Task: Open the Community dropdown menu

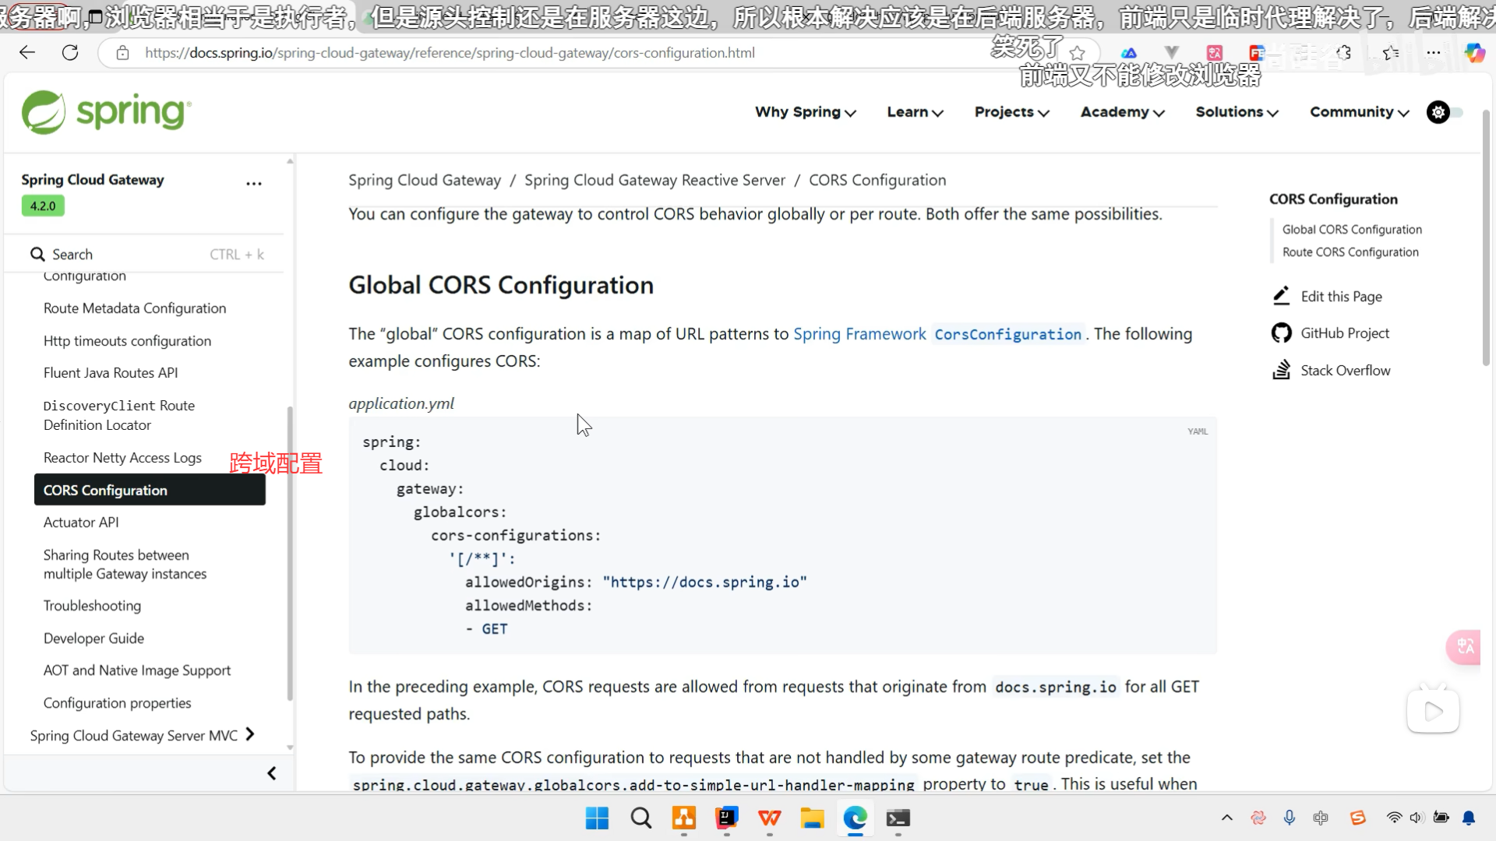Action: tap(1359, 112)
